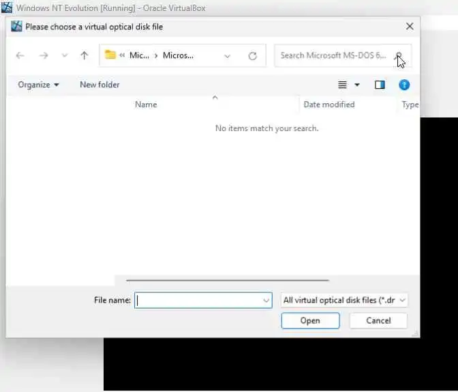Screen dimensions: 458x392
Task: Click the Search Microsoft MS-DOS field
Action: coord(343,55)
